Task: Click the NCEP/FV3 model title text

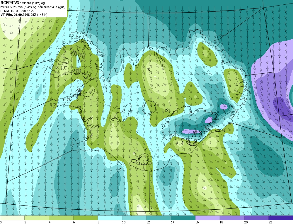Action: click(x=10, y=3)
